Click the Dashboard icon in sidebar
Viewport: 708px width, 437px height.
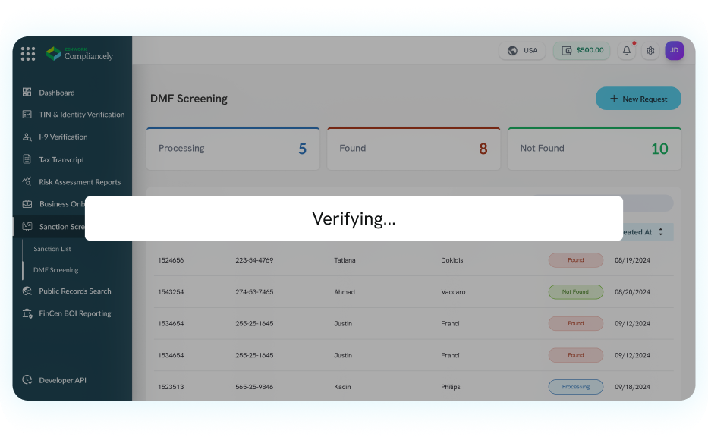tap(27, 93)
